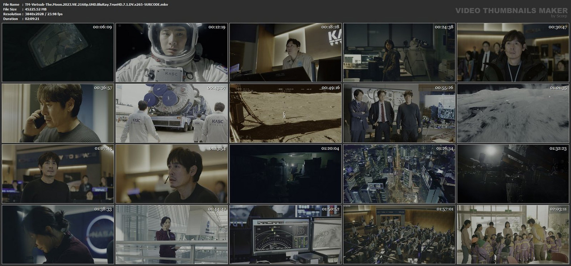Screen dimensions: 571x266
Task: Click the Duration label
Action: point(10,19)
